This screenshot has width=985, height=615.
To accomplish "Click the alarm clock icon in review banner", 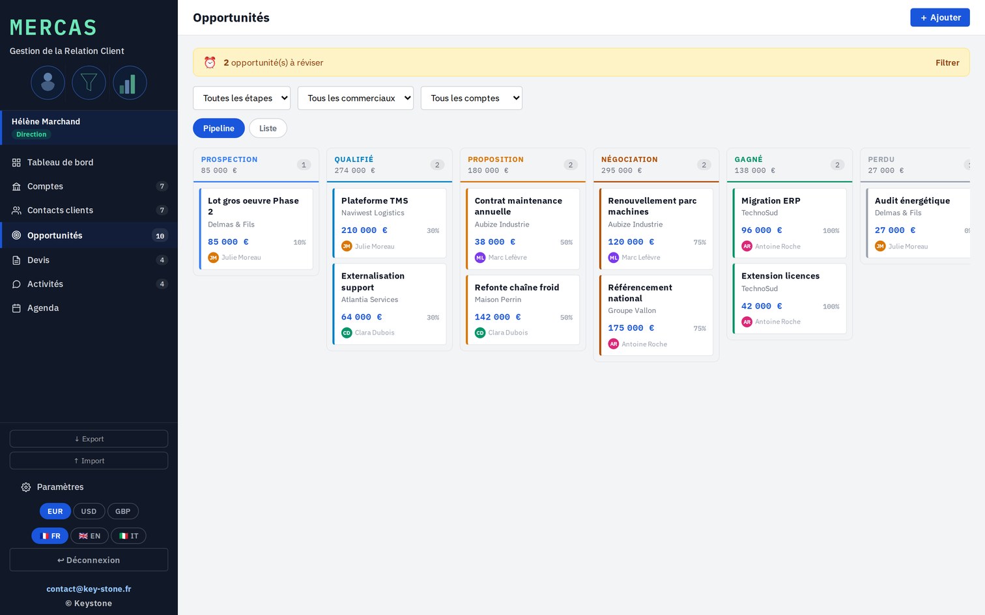I will coord(210,62).
